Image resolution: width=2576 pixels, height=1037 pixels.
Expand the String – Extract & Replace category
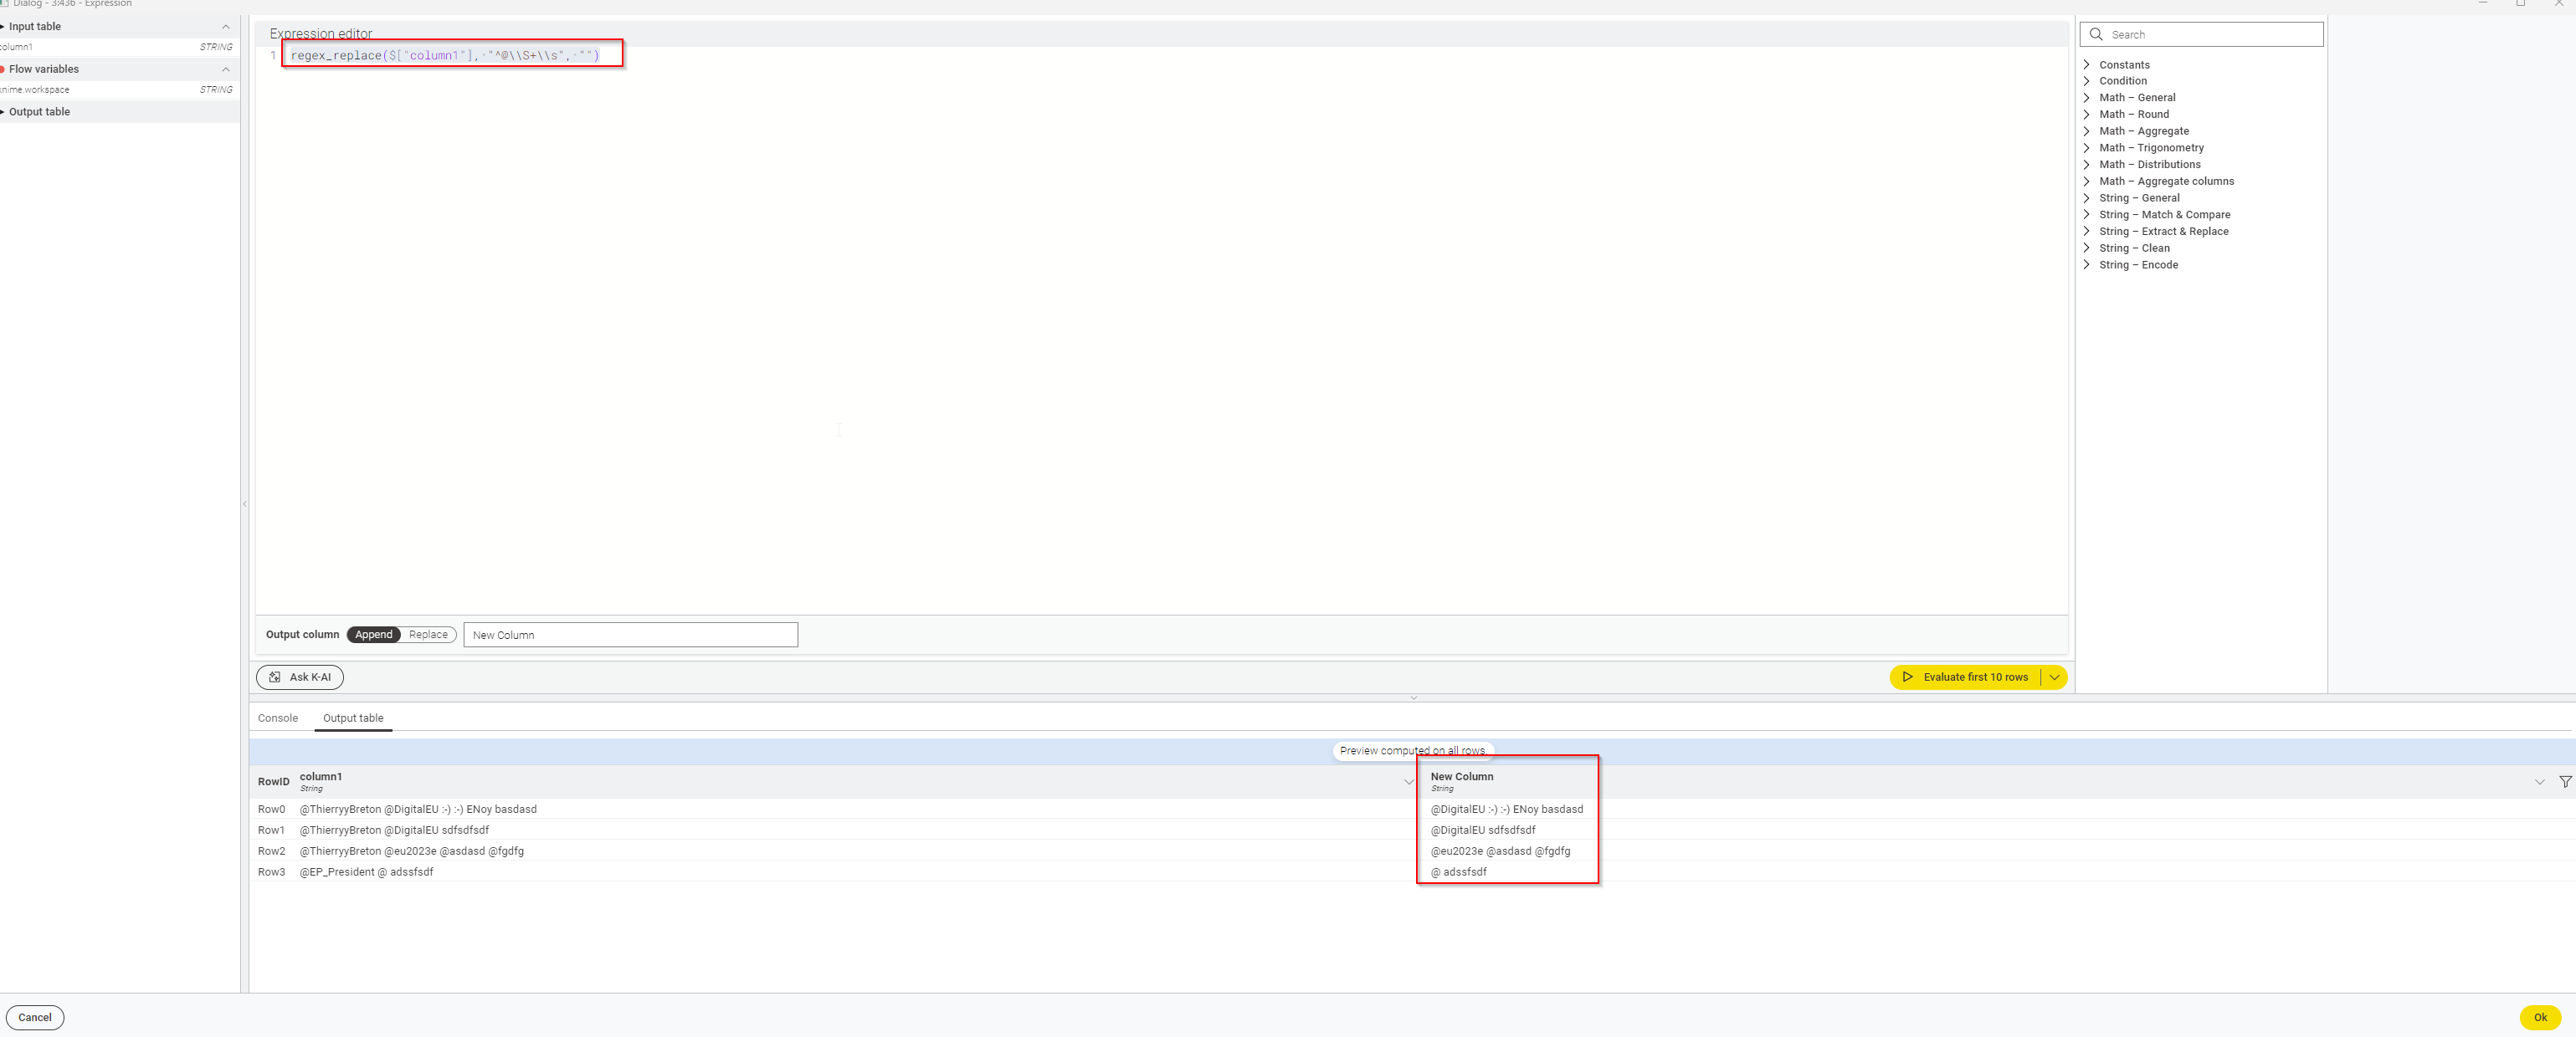click(x=2087, y=231)
